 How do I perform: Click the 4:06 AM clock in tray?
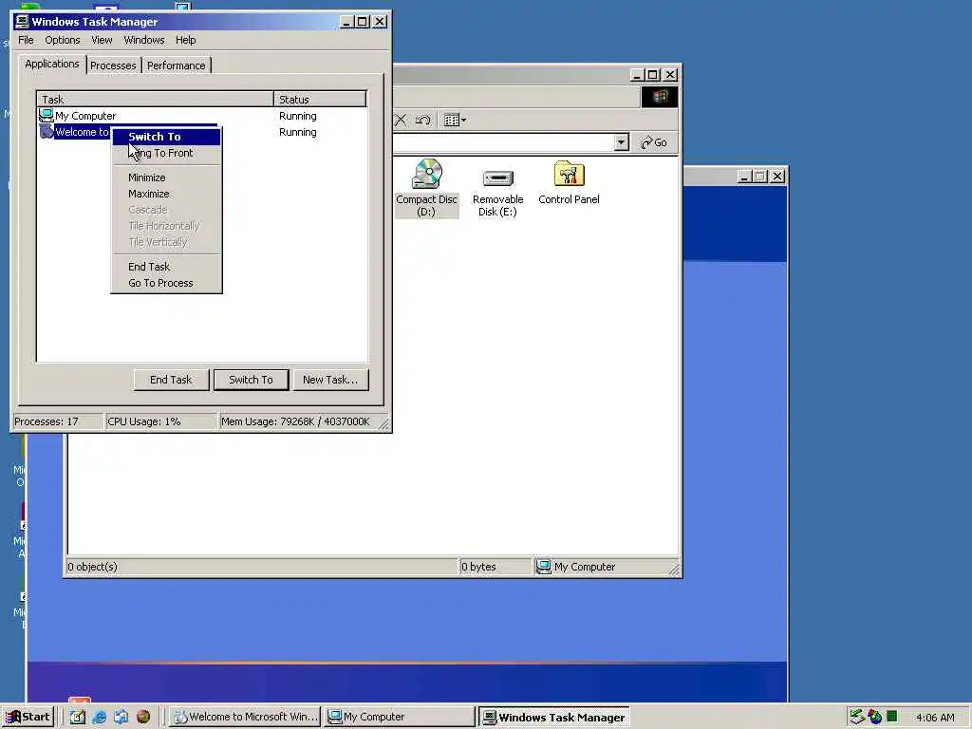[935, 718]
